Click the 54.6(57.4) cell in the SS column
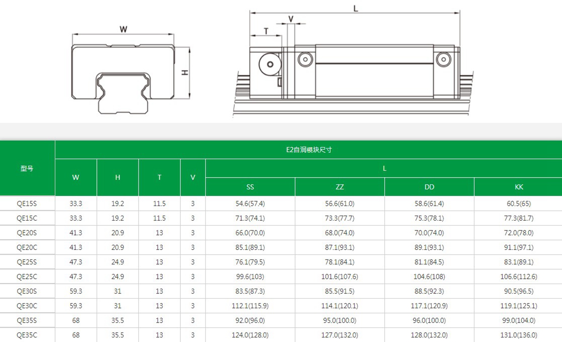This screenshot has width=562, height=342. tap(250, 204)
